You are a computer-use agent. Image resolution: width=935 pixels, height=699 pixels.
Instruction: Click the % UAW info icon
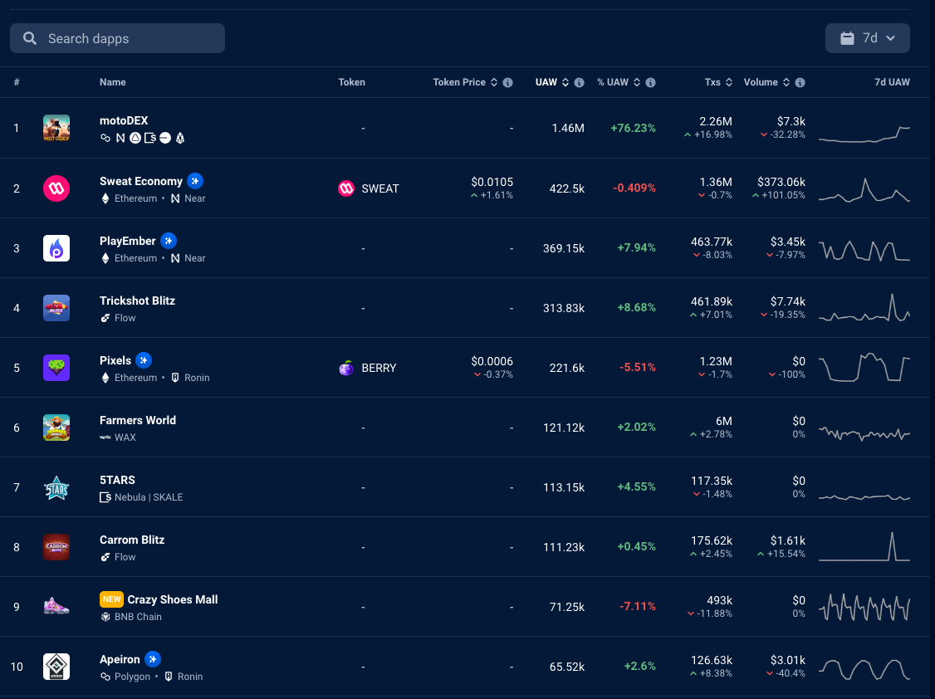[x=650, y=82]
